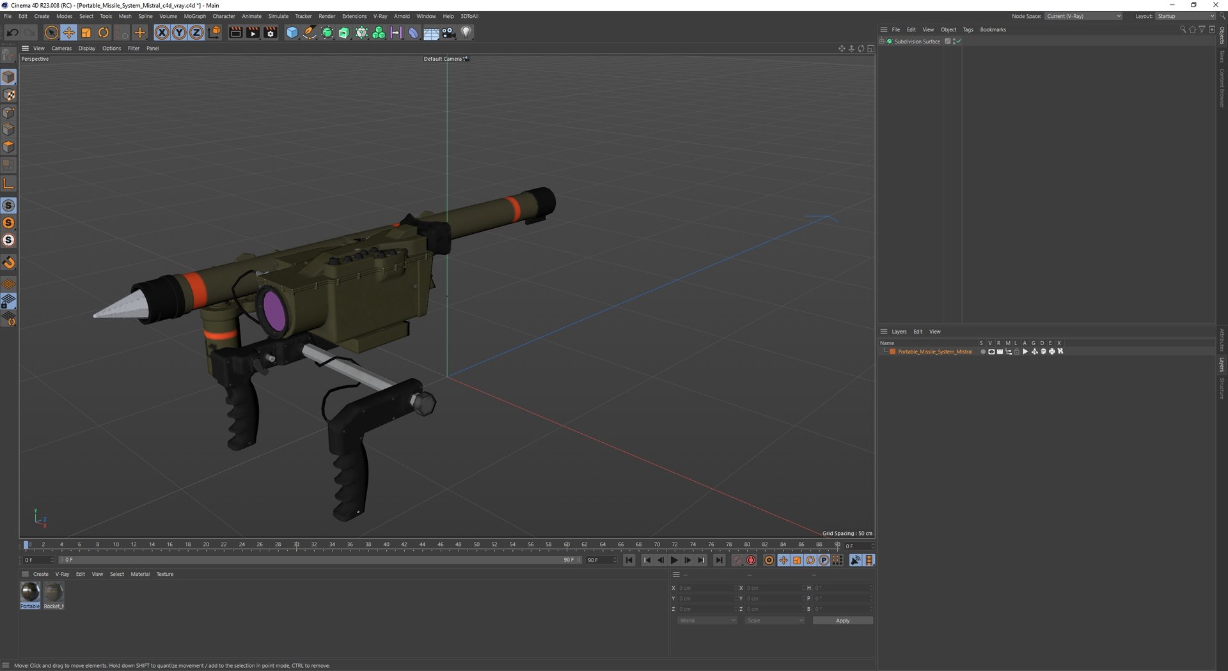Open the Layers menu in layer manager
The height and width of the screenshot is (671, 1228).
click(899, 332)
